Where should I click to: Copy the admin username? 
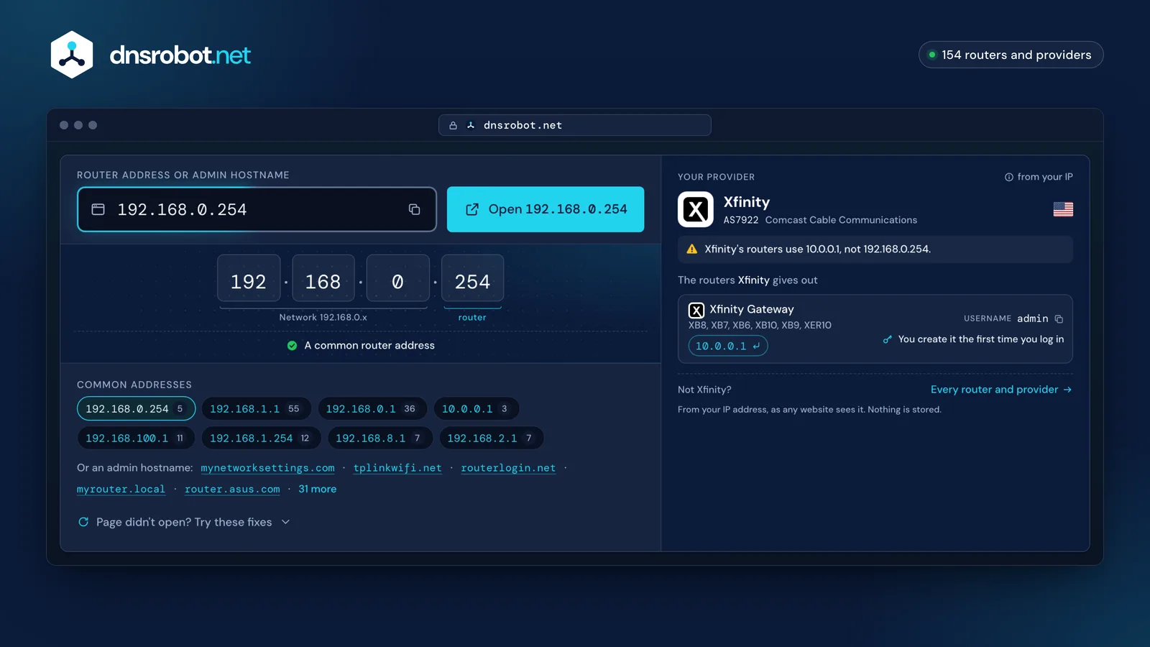pos(1059,318)
